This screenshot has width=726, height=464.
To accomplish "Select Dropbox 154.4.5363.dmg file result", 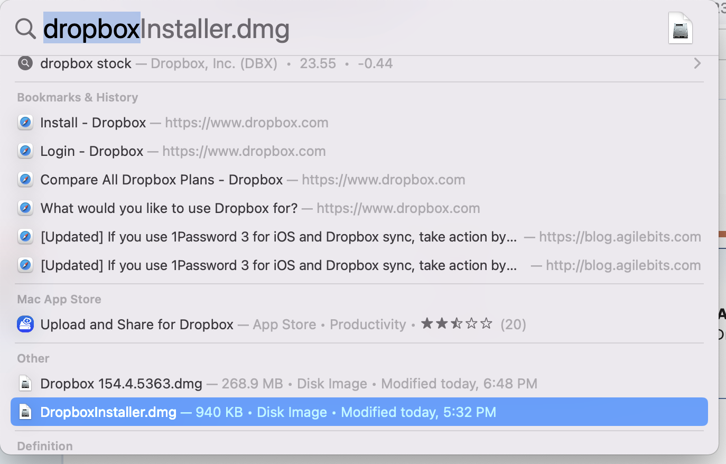I will [x=359, y=384].
